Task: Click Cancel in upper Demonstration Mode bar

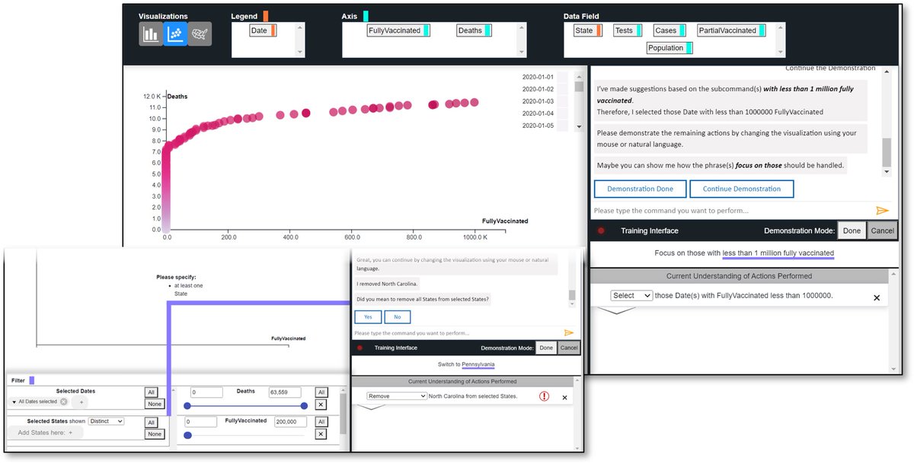Action: [882, 230]
